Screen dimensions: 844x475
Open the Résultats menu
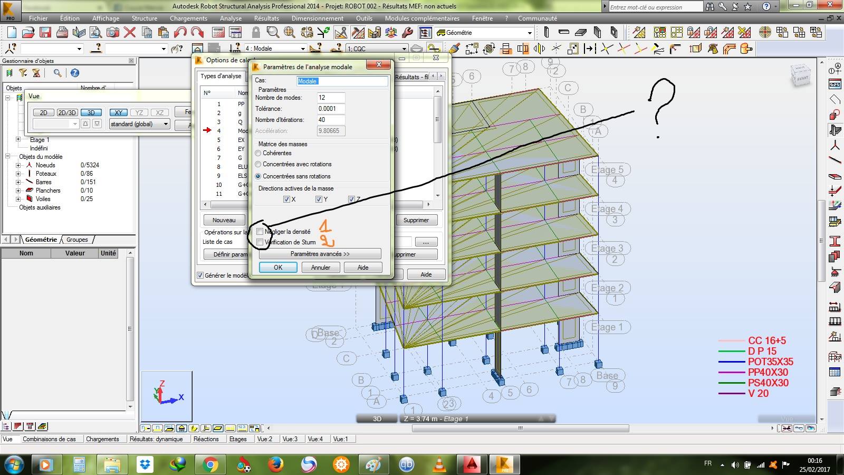[x=266, y=18]
